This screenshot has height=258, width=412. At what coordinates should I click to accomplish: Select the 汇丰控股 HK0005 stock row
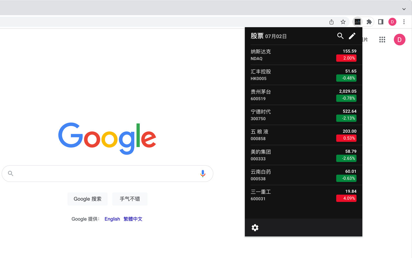click(304, 75)
